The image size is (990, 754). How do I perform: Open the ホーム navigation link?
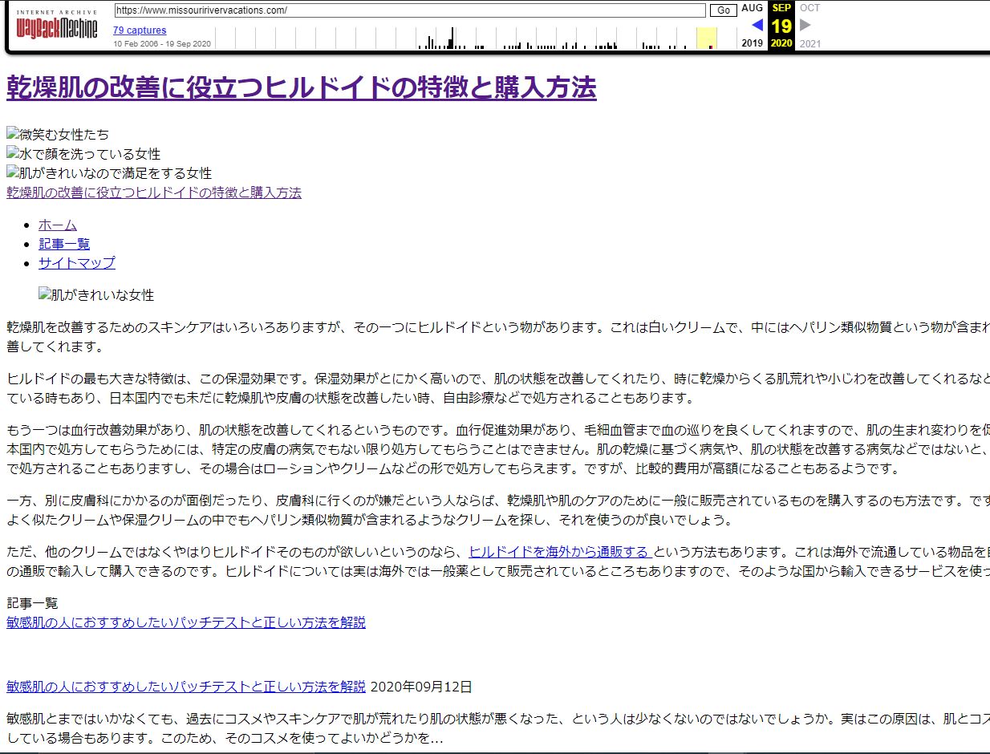(58, 225)
